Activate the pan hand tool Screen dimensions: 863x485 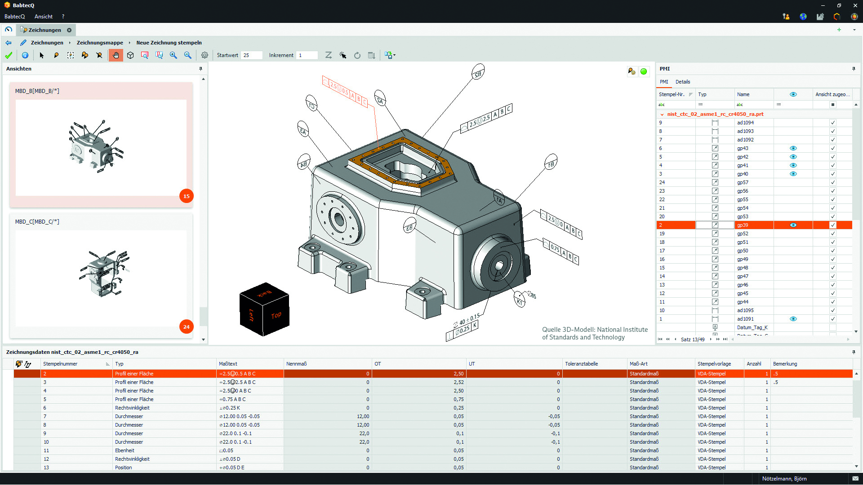click(116, 55)
